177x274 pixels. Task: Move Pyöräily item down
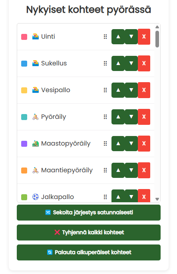pyautogui.click(x=131, y=117)
